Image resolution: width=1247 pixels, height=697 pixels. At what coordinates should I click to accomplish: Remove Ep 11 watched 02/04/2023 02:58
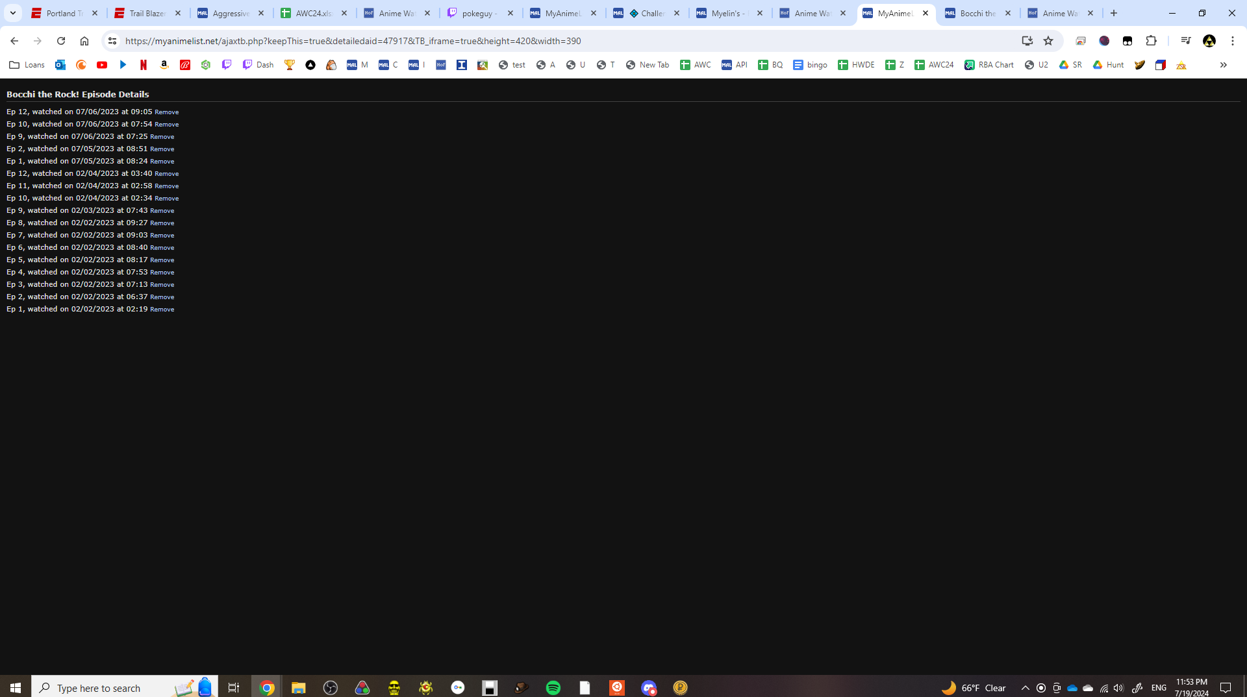click(166, 186)
